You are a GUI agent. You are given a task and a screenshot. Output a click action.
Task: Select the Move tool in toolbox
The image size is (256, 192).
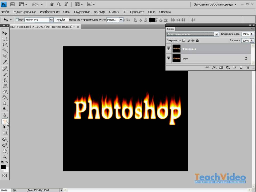(5, 33)
